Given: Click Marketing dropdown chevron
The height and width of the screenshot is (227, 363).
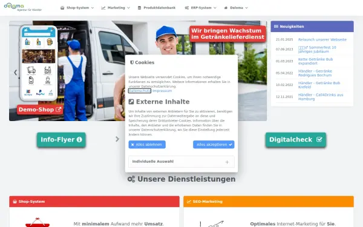Looking at the screenshot, I should [128, 8].
